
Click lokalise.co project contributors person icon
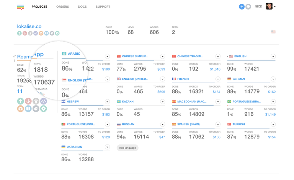pos(30,33)
